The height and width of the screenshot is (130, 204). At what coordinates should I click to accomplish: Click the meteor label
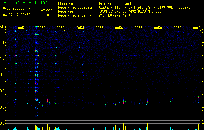[46, 10]
